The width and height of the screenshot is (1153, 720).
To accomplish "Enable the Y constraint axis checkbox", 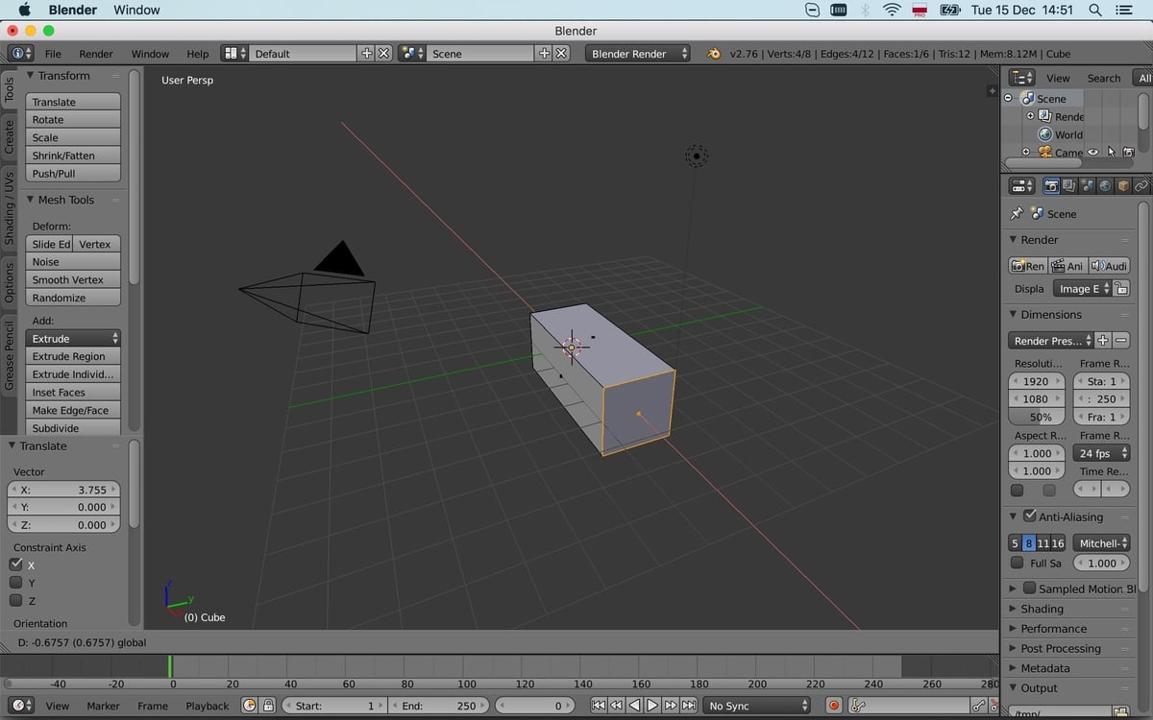I will 16,582.
